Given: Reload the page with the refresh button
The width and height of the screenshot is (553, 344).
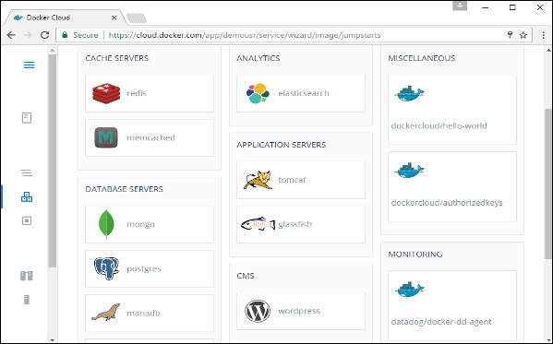Looking at the screenshot, I should pos(45,35).
